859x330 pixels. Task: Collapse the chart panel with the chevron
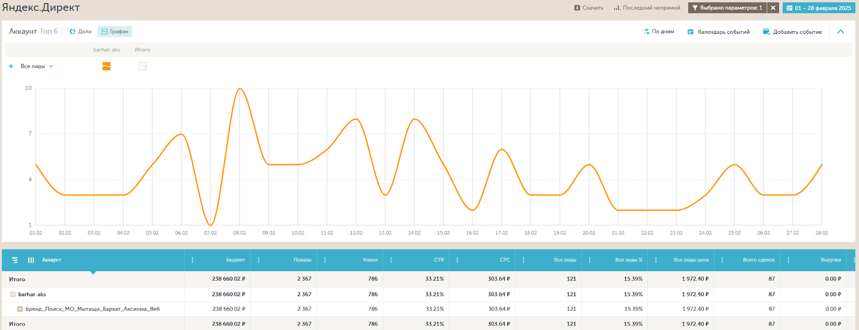[841, 32]
